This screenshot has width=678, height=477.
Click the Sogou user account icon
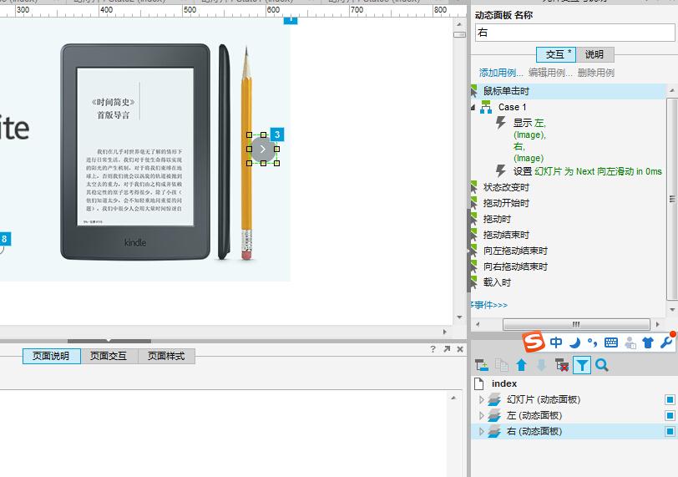coord(630,343)
